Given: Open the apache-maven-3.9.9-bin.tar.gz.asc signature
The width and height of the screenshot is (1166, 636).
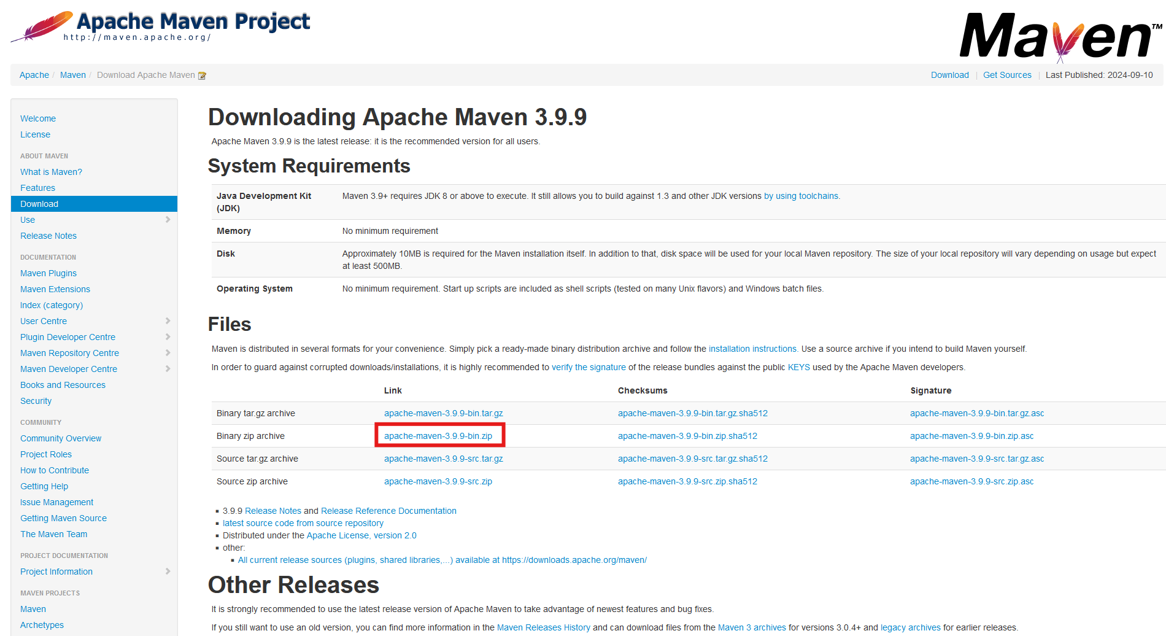Looking at the screenshot, I should [x=977, y=413].
